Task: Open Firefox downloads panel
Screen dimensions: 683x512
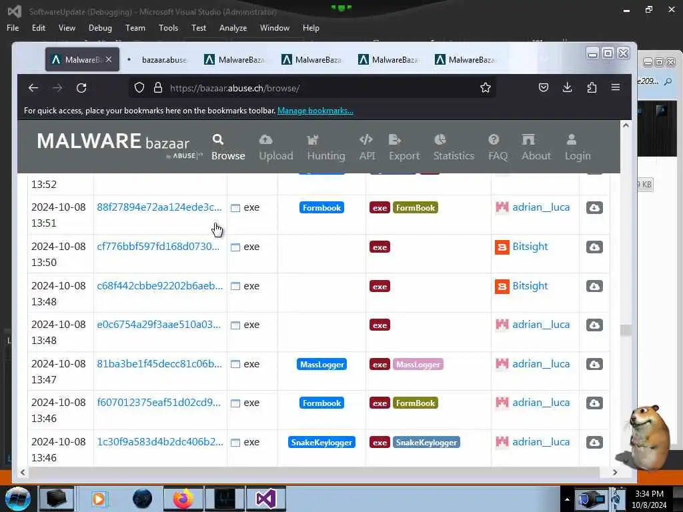Action: (567, 87)
